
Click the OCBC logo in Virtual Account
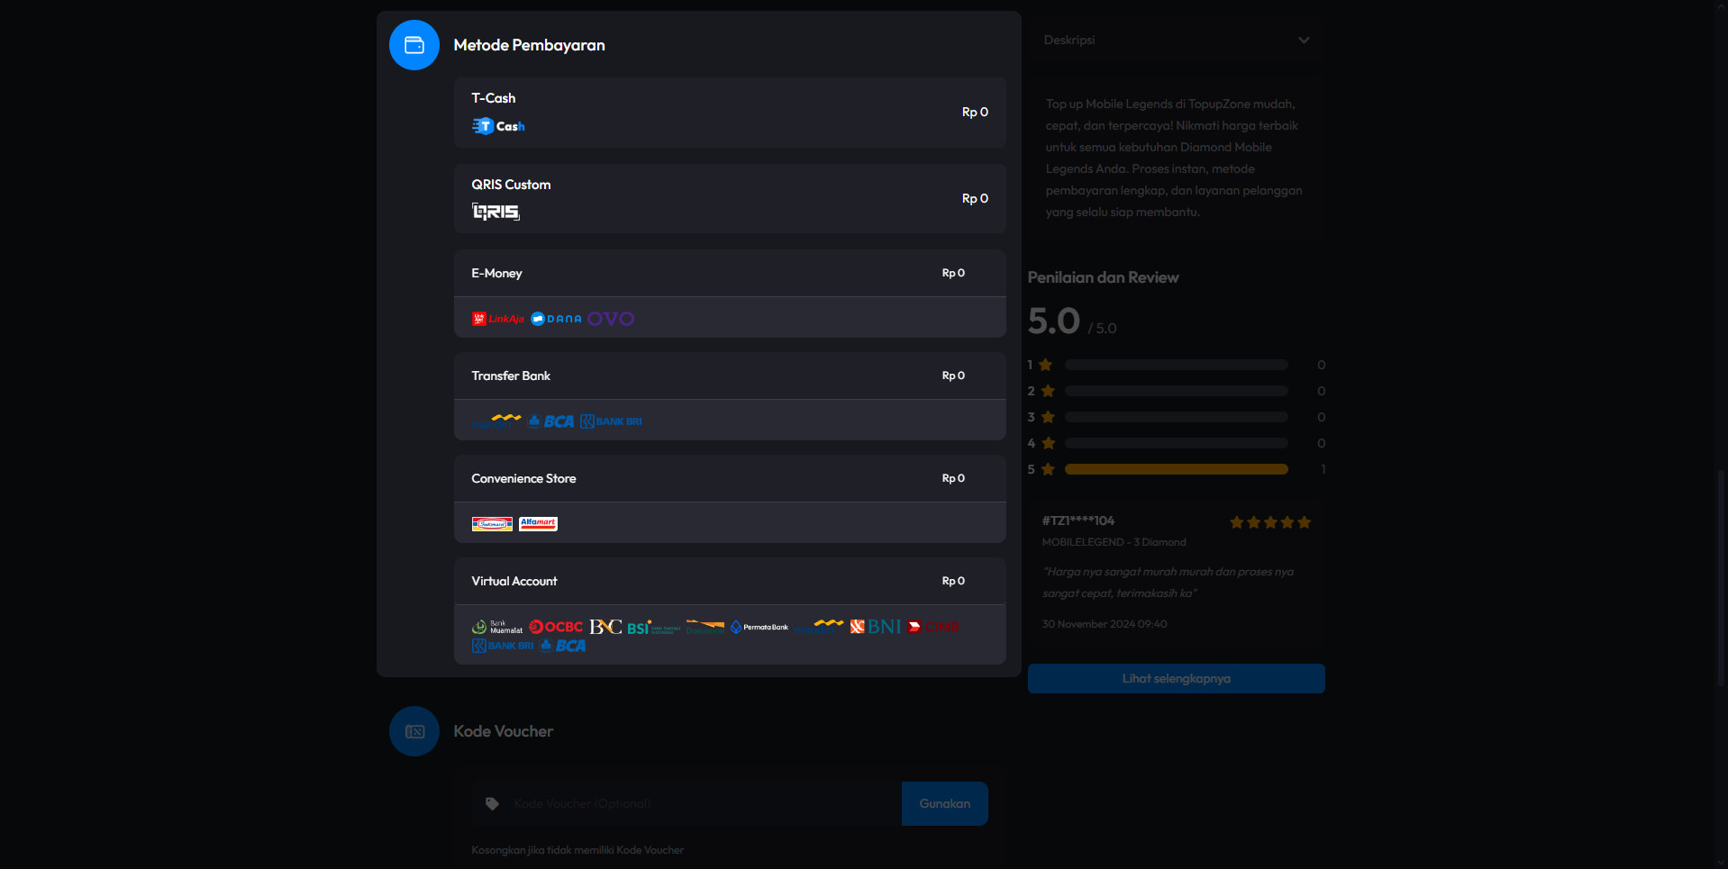click(556, 627)
